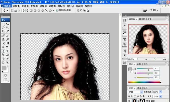
Task: Select the Hand tool
Action: click(x=3, y=63)
